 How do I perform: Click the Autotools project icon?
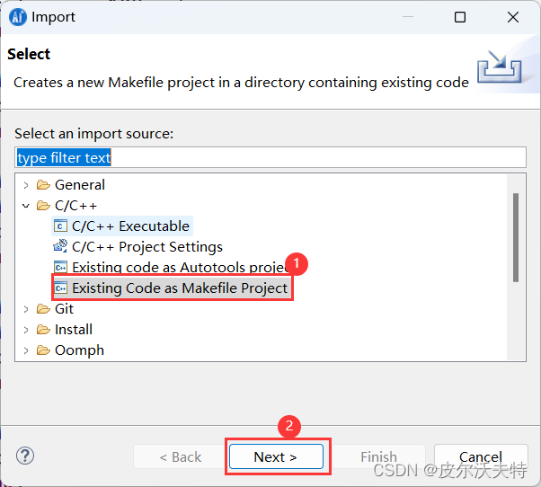(60, 268)
